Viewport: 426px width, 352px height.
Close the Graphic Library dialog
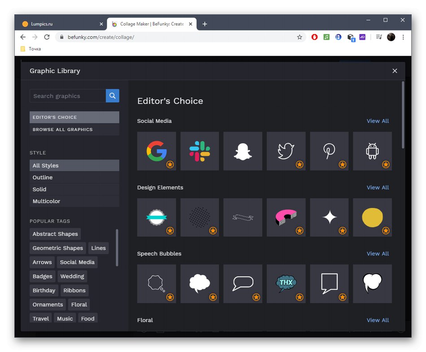[x=395, y=71]
